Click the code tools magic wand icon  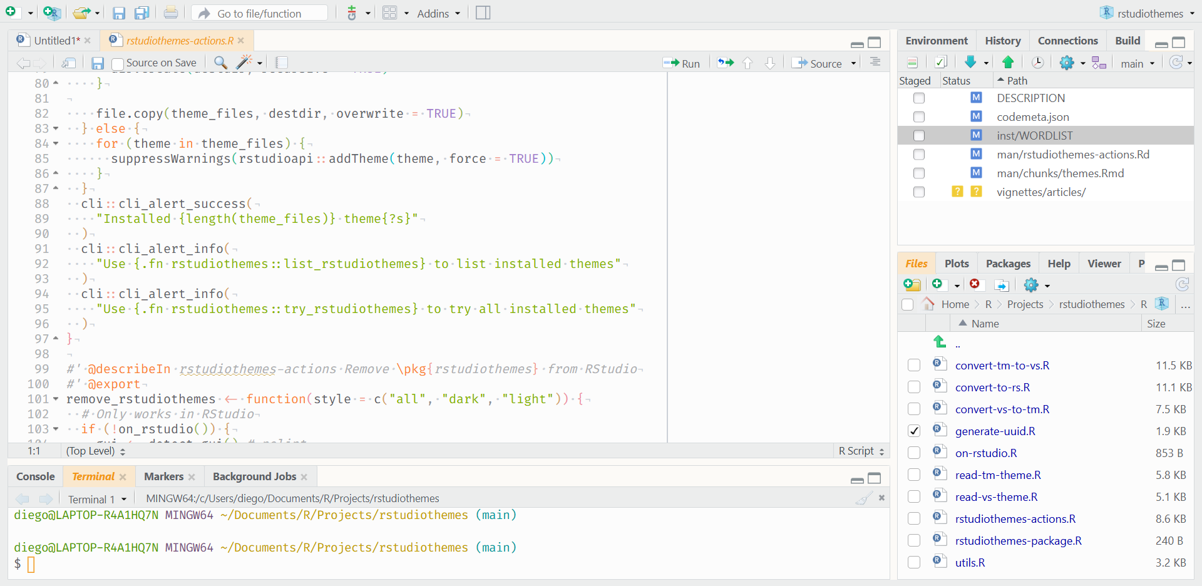244,62
